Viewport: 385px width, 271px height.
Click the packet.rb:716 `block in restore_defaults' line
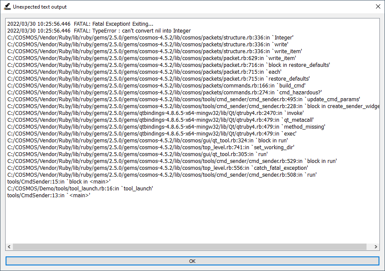pyautogui.click(x=169, y=65)
